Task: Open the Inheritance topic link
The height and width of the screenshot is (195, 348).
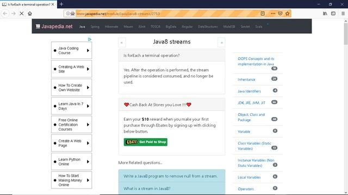Action: click(x=246, y=80)
